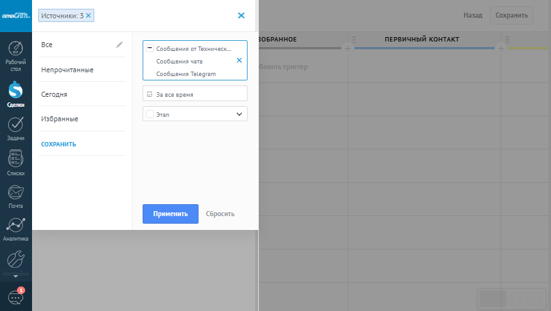
Task: Open Аналитика in sidebar
Action: [x=16, y=229]
